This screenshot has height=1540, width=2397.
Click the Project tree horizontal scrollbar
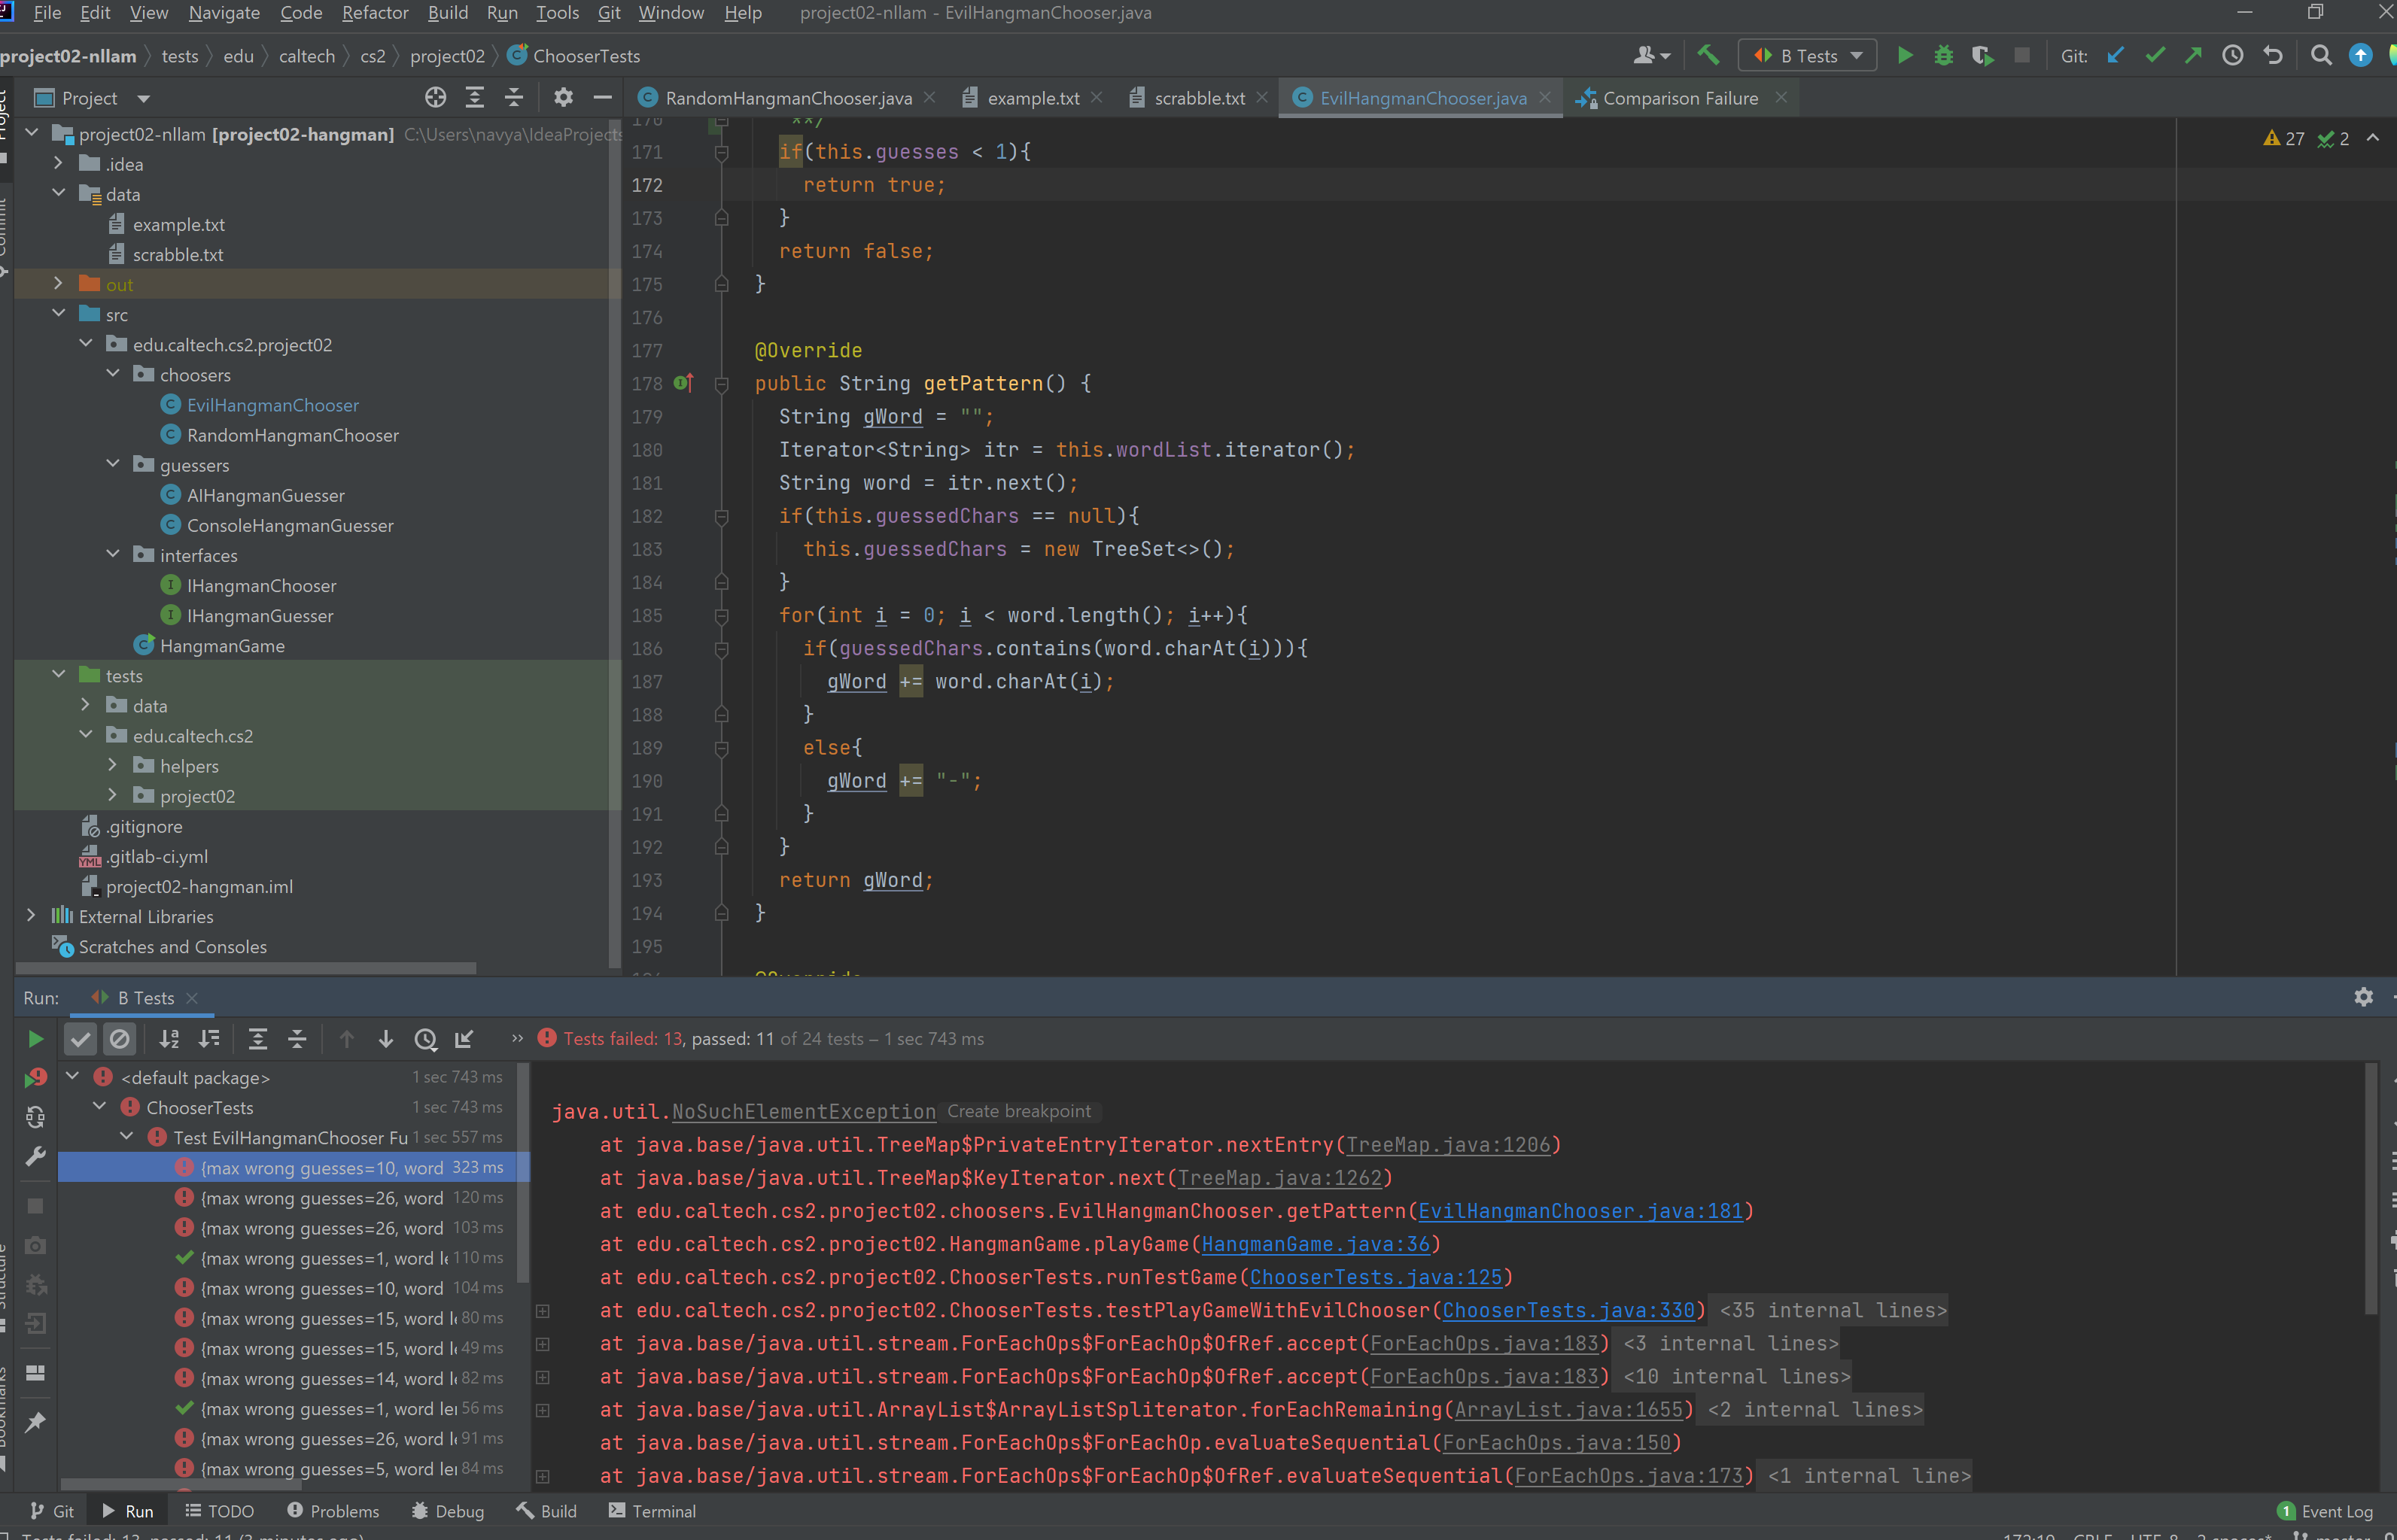click(245, 968)
